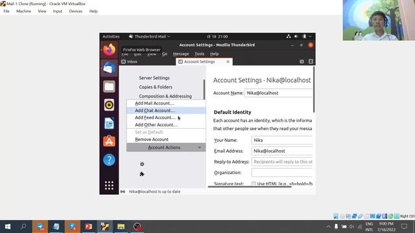Open VirtualBox Machine menu

point(24,11)
